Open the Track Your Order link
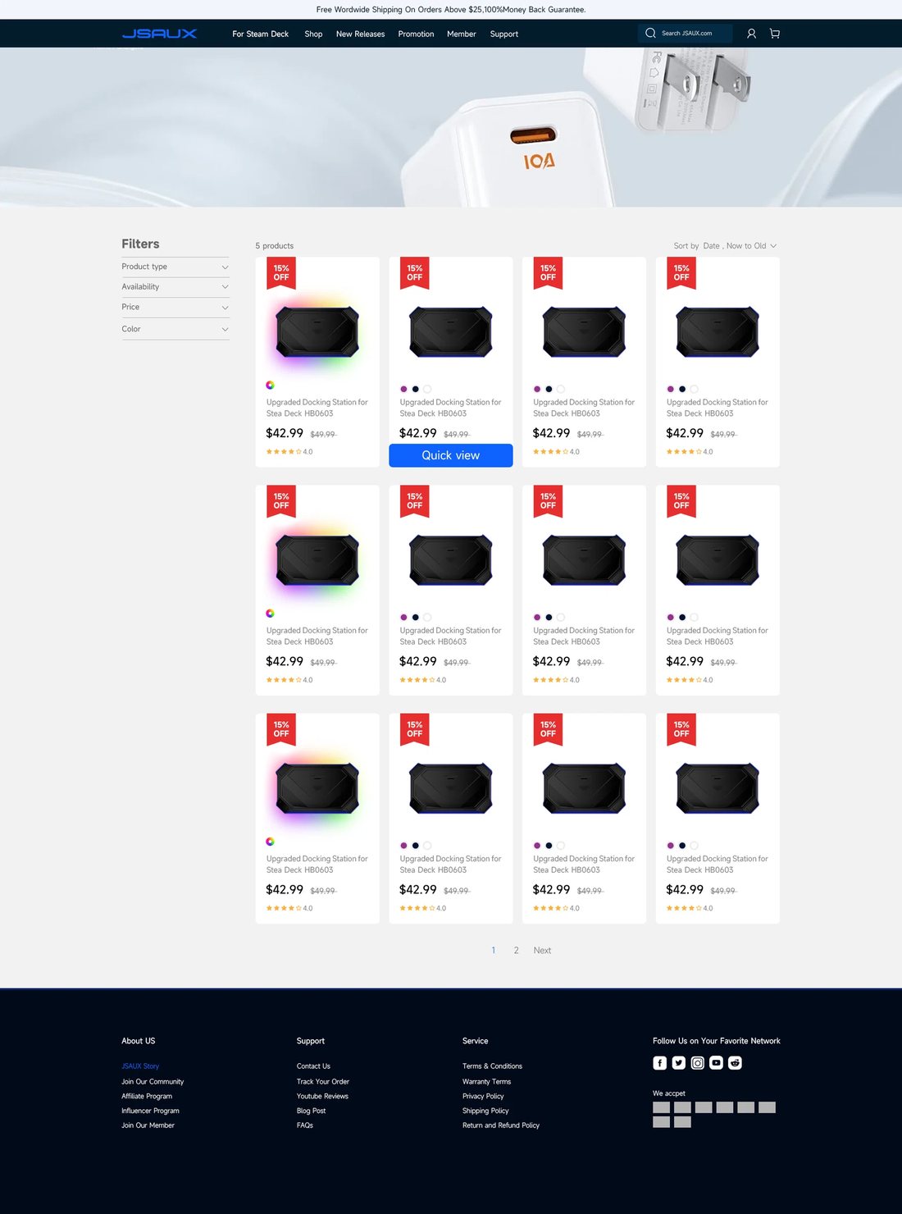The image size is (902, 1214). (323, 1082)
